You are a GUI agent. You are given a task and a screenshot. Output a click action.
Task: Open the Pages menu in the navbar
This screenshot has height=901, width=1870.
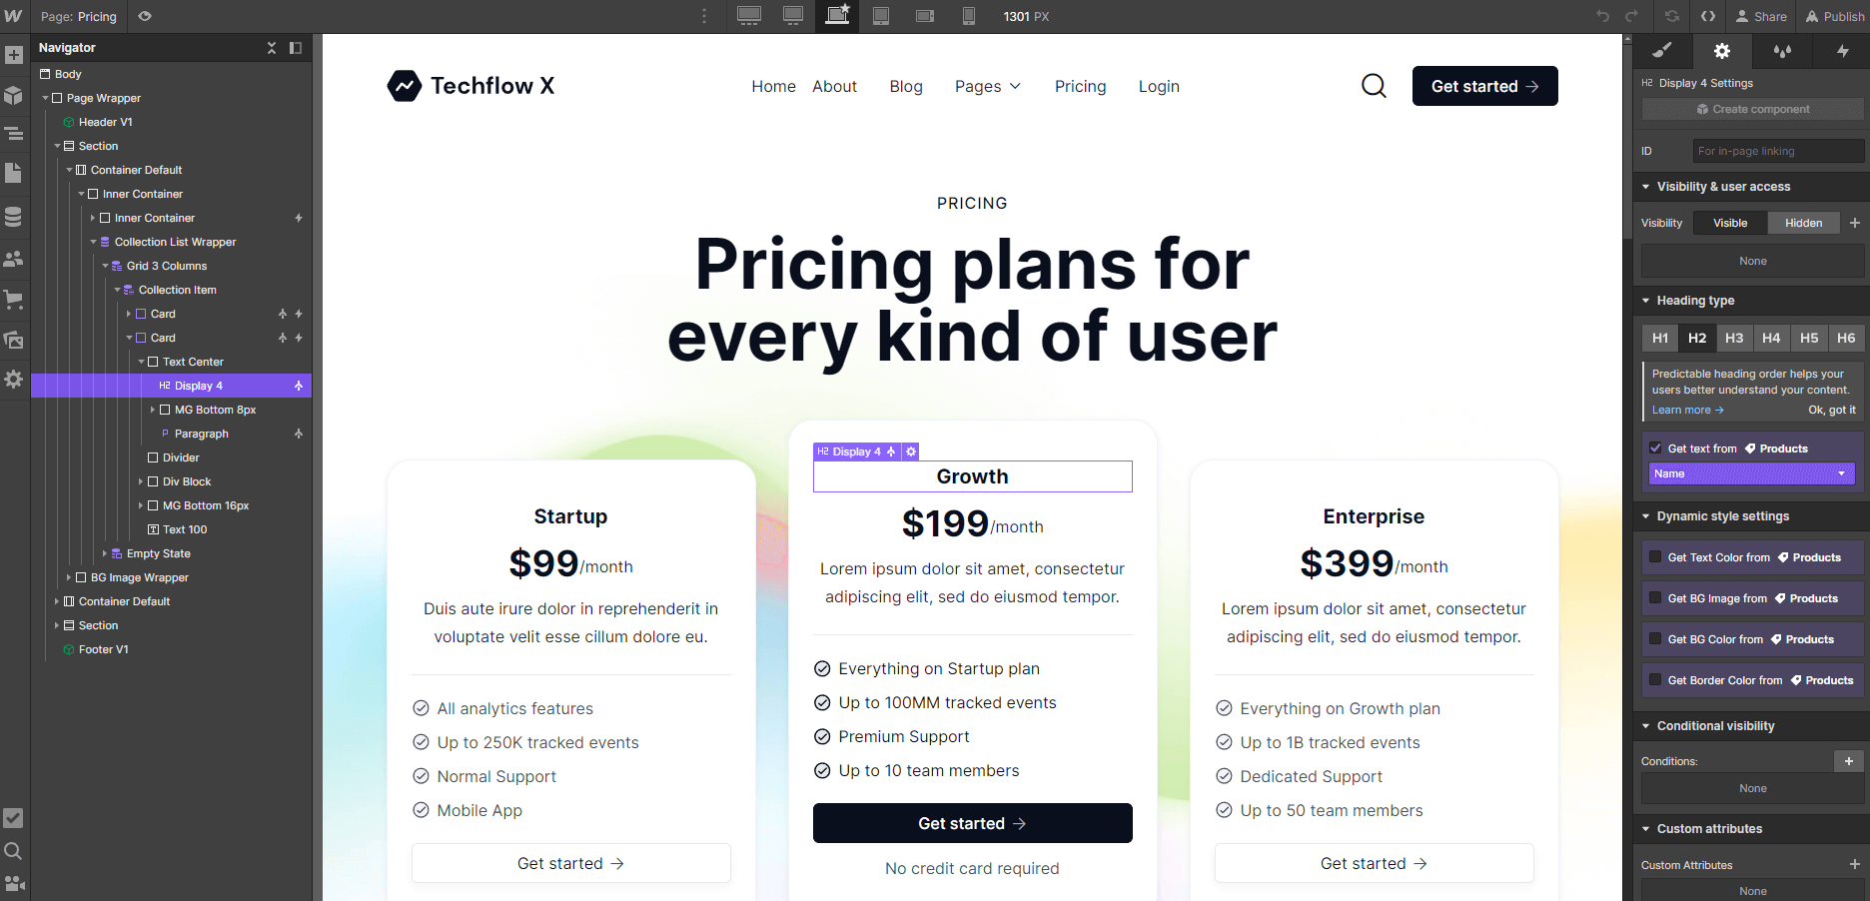(987, 86)
